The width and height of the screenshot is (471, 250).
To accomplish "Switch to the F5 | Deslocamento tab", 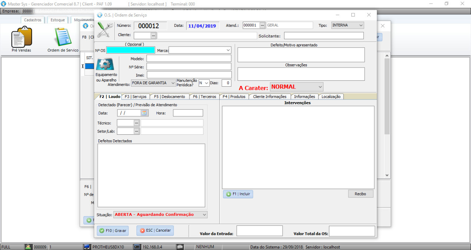I will click(x=170, y=97).
